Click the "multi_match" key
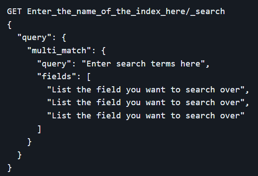The image size is (258, 176). click(x=59, y=51)
